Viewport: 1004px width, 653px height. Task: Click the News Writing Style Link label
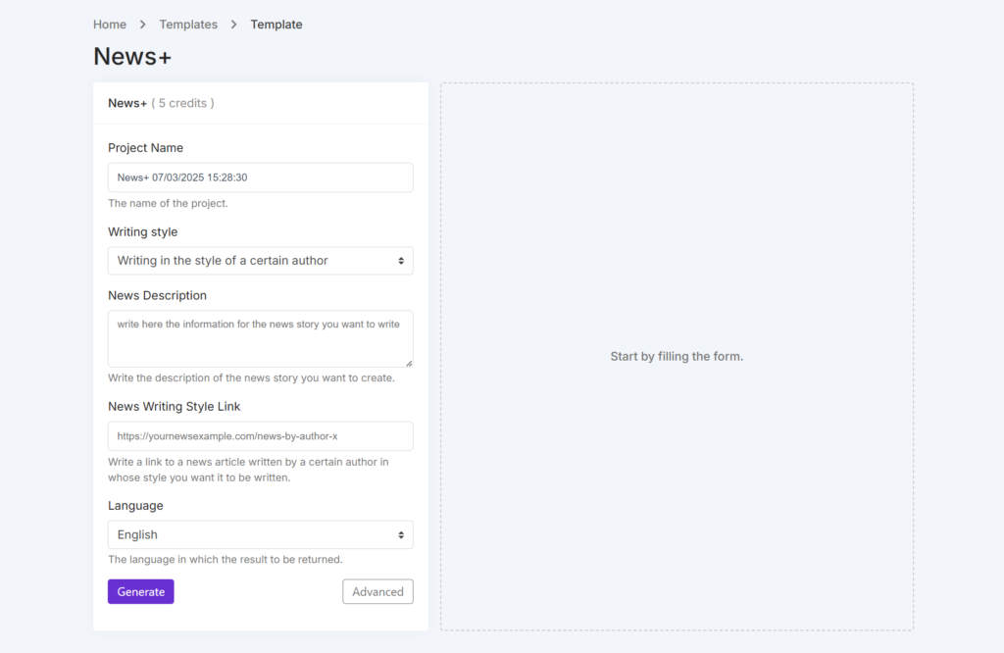coord(174,407)
